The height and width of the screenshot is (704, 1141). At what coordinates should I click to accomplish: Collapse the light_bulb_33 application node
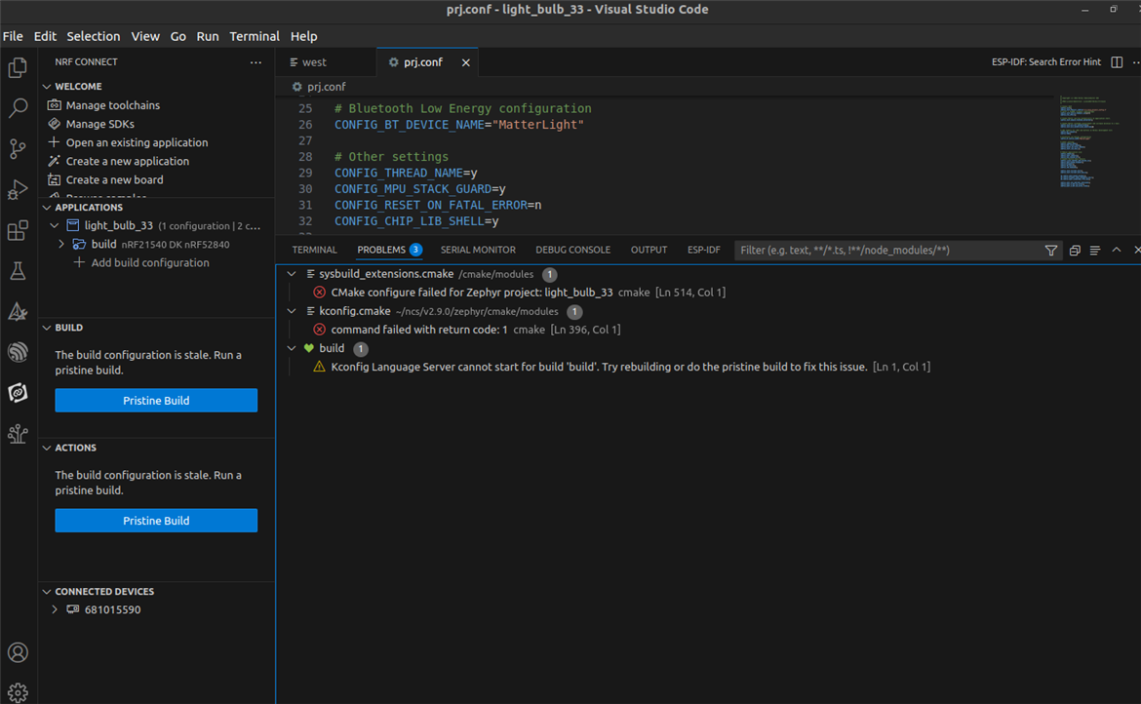pos(55,225)
